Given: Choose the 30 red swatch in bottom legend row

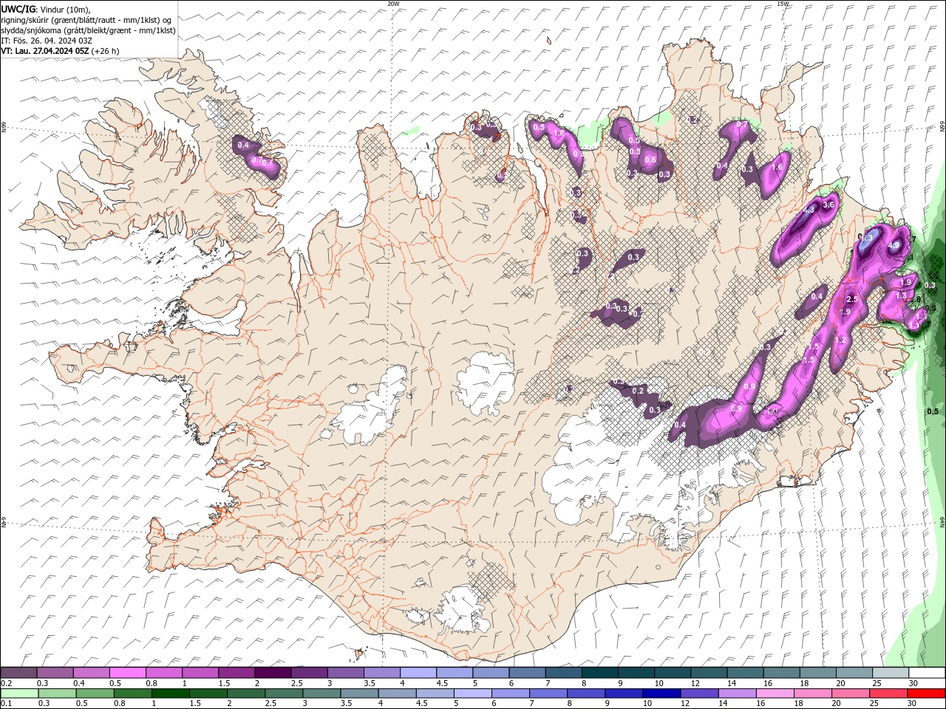Looking at the screenshot, I should (x=927, y=693).
